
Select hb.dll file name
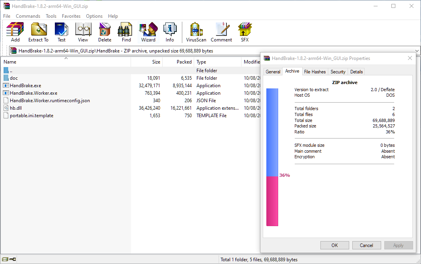[16, 108]
